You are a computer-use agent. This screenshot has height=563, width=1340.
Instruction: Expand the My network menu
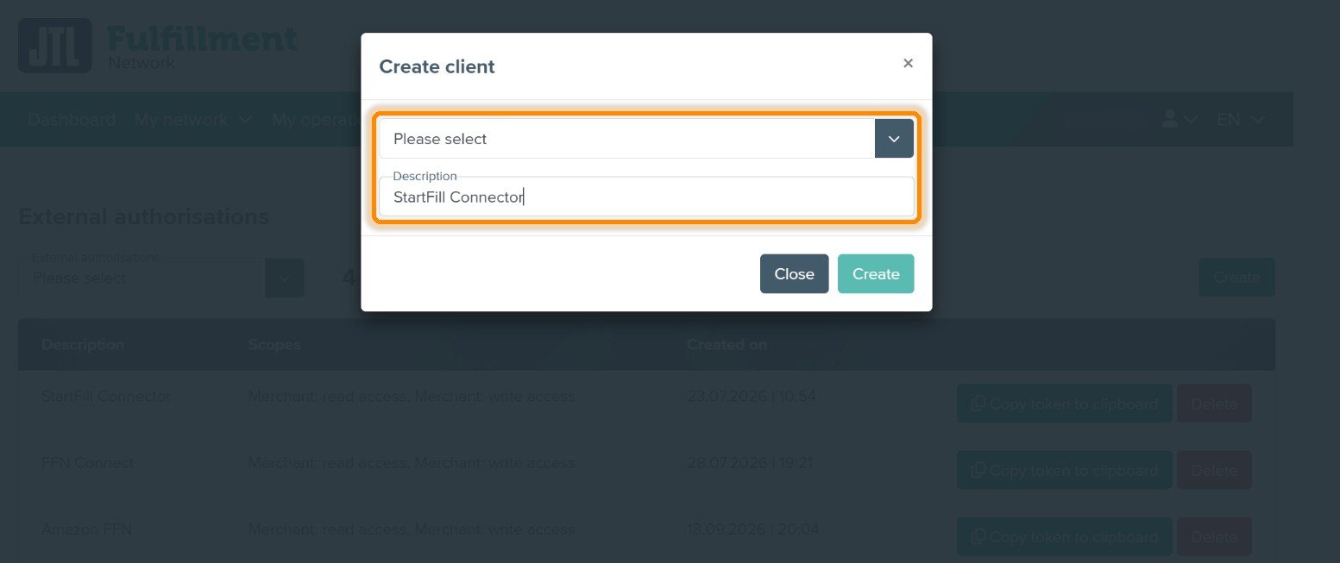click(193, 120)
